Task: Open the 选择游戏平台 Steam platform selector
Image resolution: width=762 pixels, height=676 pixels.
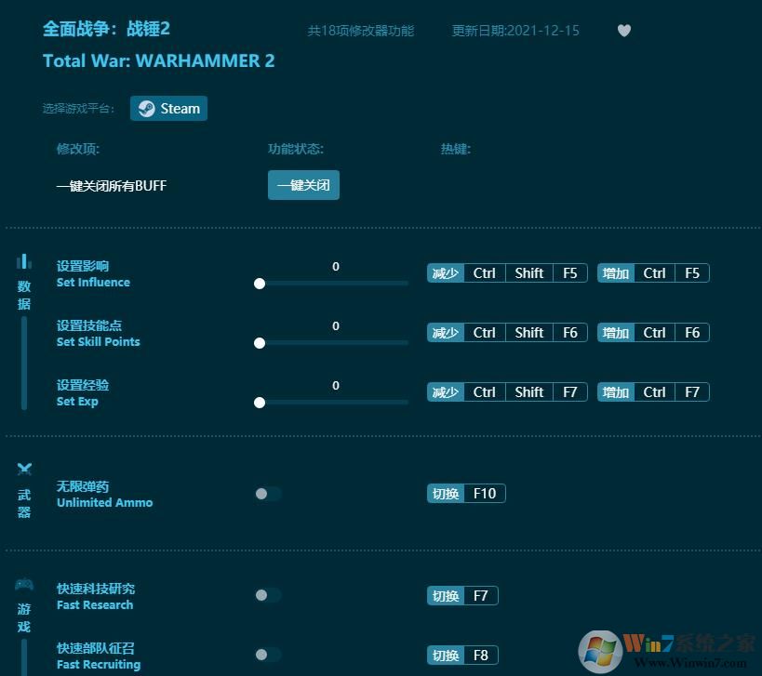Action: click(x=168, y=108)
